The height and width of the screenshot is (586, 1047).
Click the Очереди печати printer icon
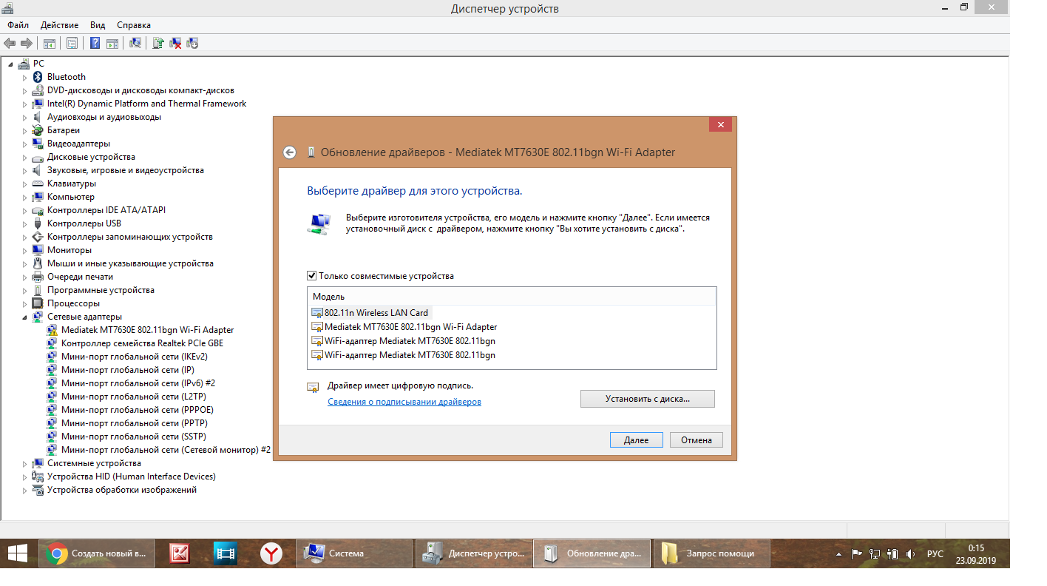[38, 277]
